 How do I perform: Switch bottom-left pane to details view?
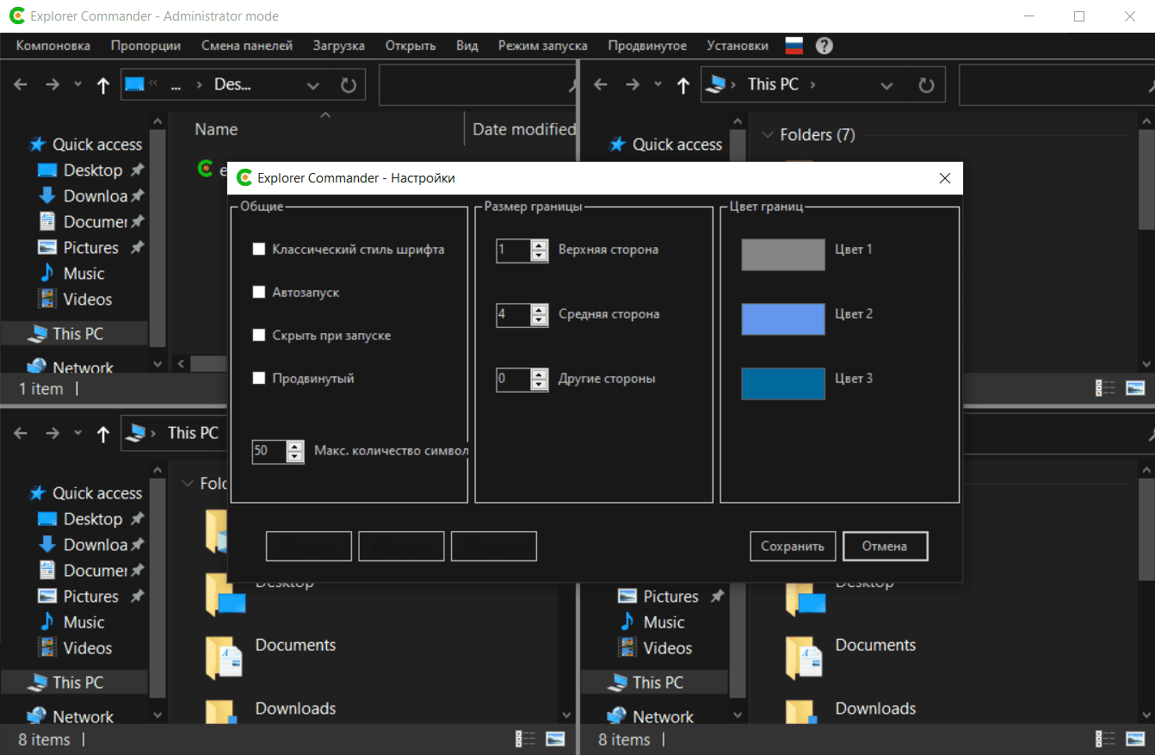pyautogui.click(x=525, y=739)
